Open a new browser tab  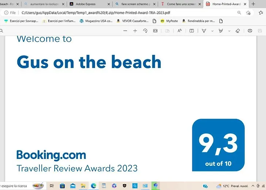click(253, 4)
